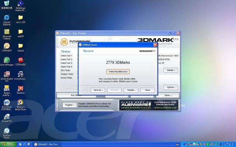Click the 3DMARK03 logo in main window header
The image size is (236, 147).
pyautogui.click(x=158, y=40)
